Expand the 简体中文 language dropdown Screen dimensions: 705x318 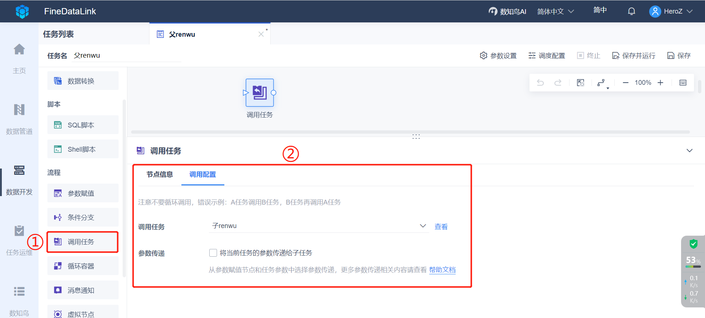555,11
